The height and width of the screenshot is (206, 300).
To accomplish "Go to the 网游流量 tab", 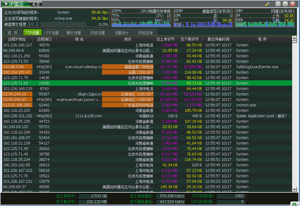I will tap(97, 33).
